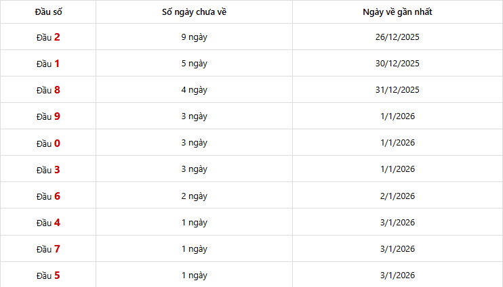Click the date 26/12/2025
Image resolution: width=503 pixels, height=287 pixels.
tap(397, 37)
